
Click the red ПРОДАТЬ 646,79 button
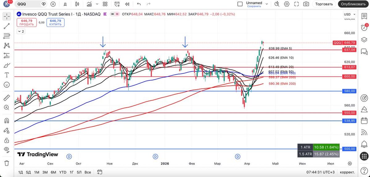tap(27, 23)
